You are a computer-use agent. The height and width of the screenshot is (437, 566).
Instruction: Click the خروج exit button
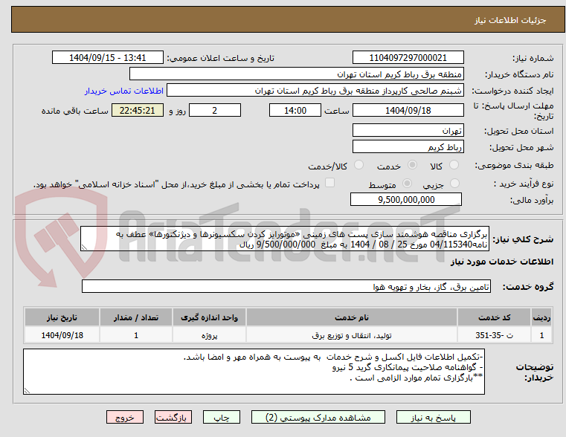125,417
